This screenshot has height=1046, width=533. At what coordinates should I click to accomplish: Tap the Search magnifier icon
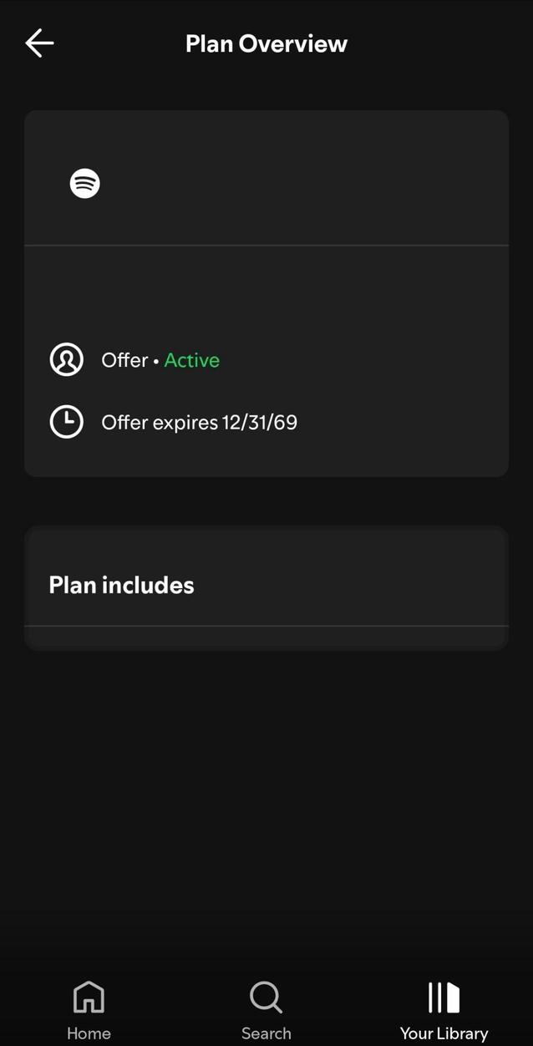point(266,996)
